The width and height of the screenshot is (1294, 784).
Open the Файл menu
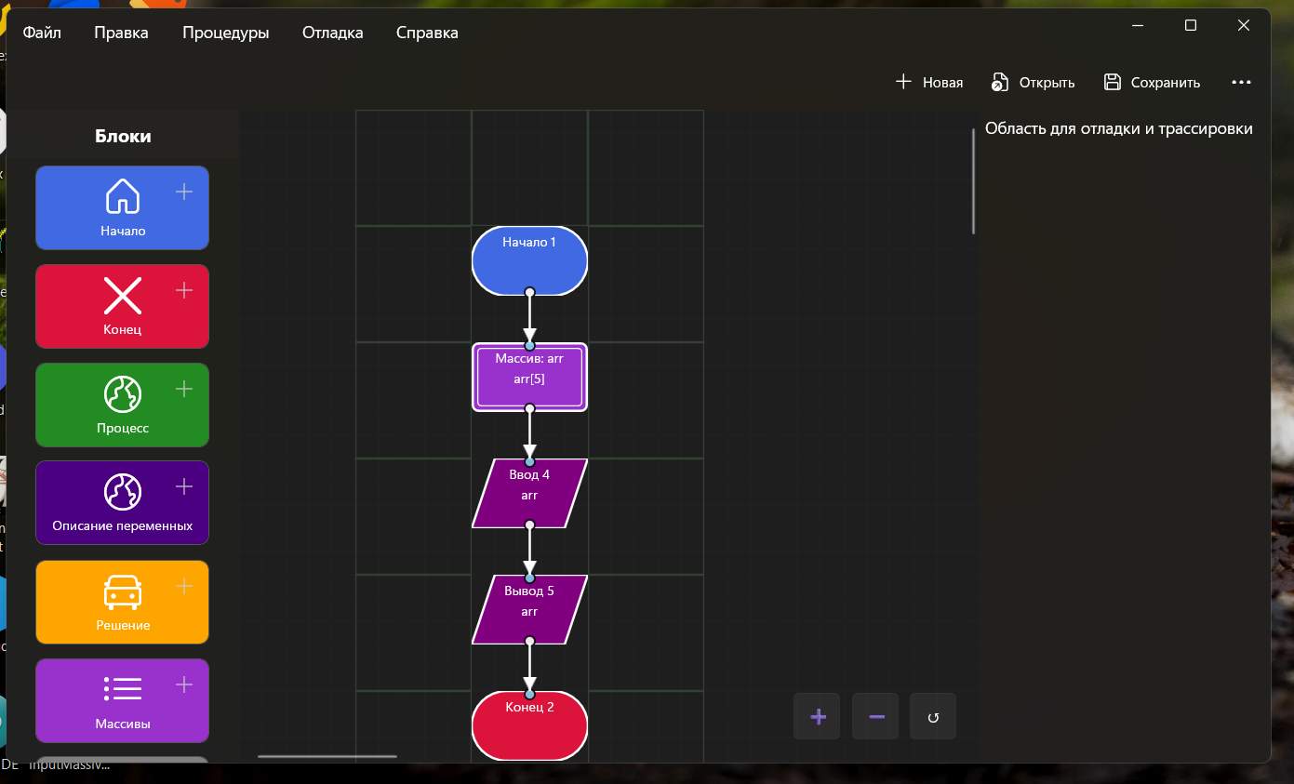point(42,33)
